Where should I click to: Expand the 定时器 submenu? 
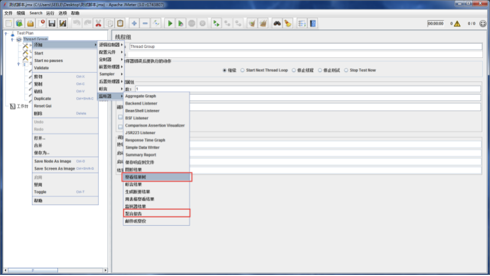tap(111, 60)
